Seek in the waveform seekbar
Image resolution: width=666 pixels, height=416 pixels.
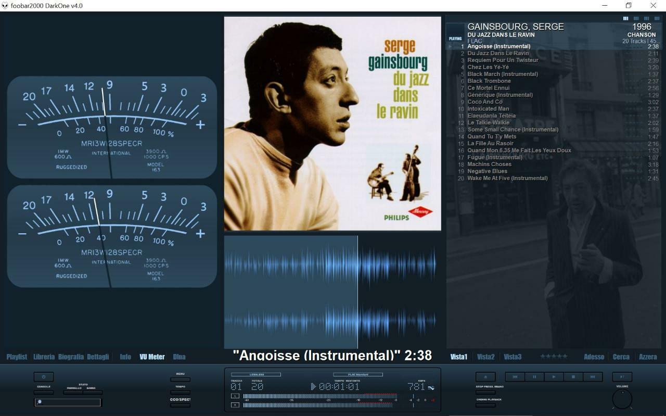[x=332, y=292]
